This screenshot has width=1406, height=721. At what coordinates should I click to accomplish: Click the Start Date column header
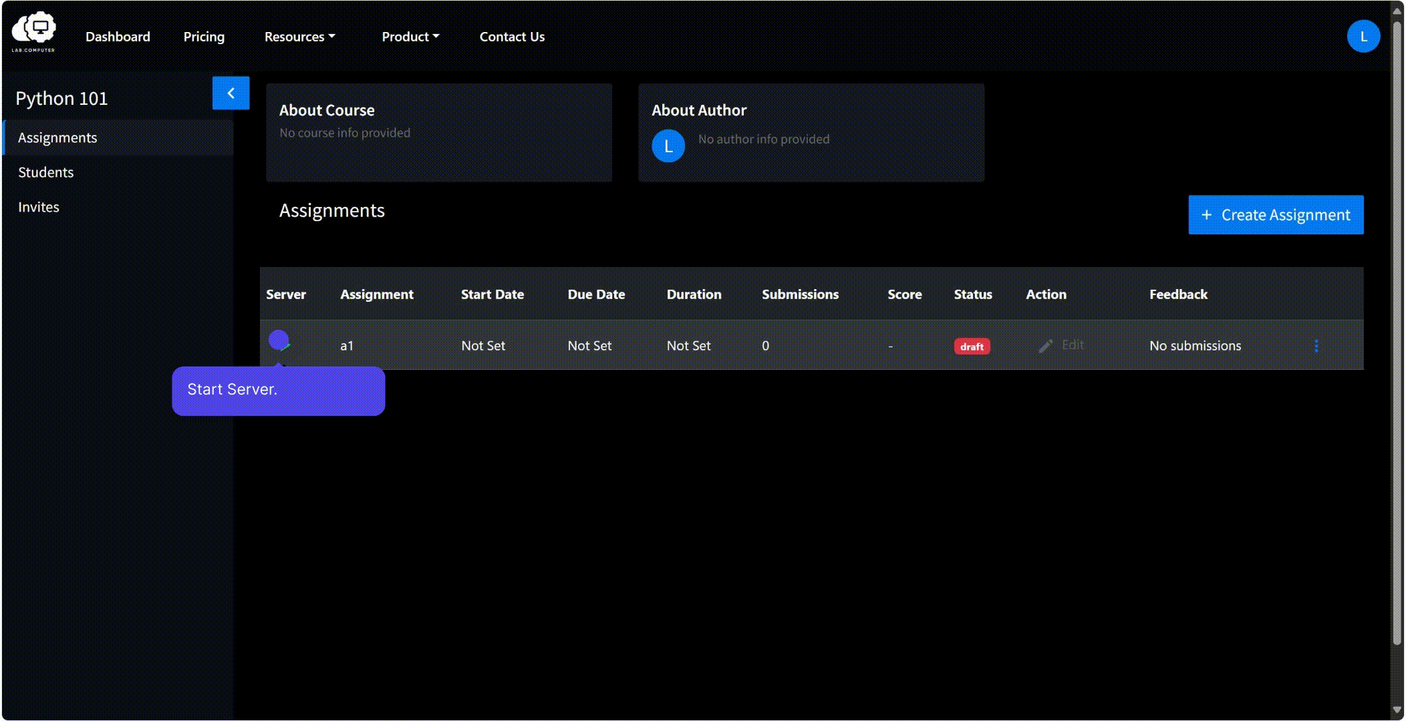[493, 294]
